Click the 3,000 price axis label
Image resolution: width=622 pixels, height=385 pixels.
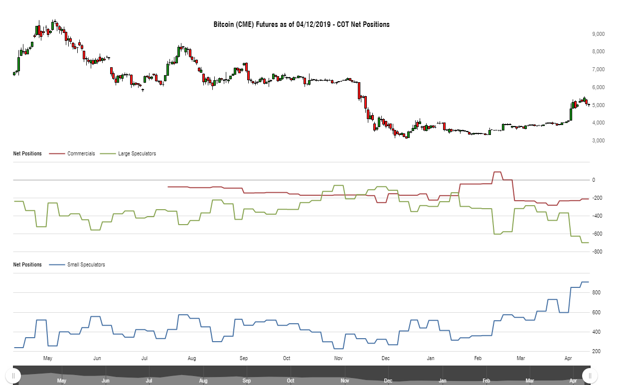pyautogui.click(x=598, y=141)
